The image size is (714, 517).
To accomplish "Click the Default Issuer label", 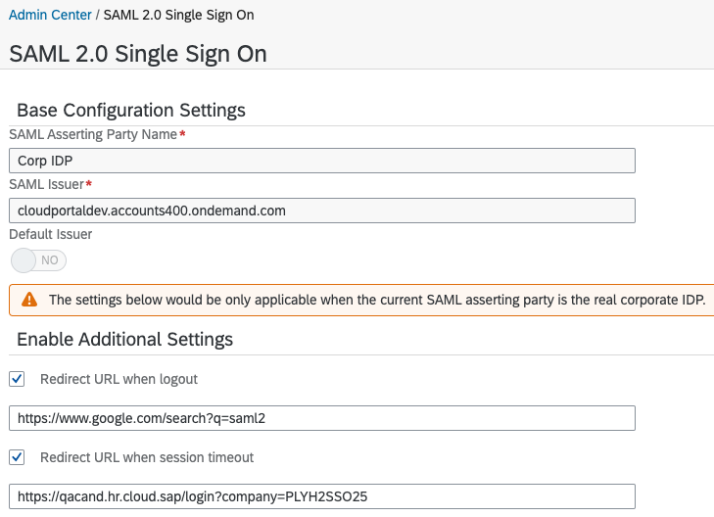I will click(51, 234).
